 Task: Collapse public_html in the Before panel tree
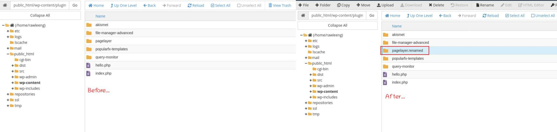pyautogui.click(x=8, y=54)
